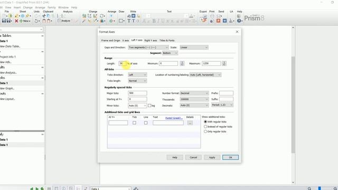
Task: Select the large T text tool
Action: click(x=129, y=21)
